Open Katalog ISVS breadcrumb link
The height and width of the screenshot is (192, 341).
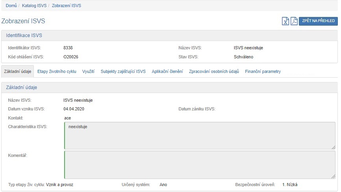(x=35, y=6)
